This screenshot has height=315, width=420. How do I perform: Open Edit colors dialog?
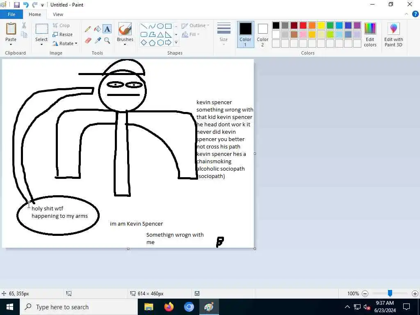[370, 35]
